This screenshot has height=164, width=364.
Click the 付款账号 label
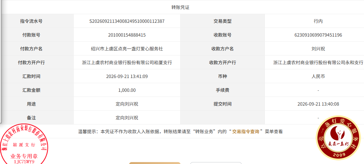(31, 35)
